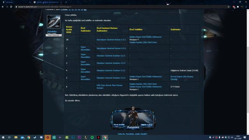Open UBA Expo Kırmızı Mavi Korsan Kutuları link

click(x=109, y=86)
